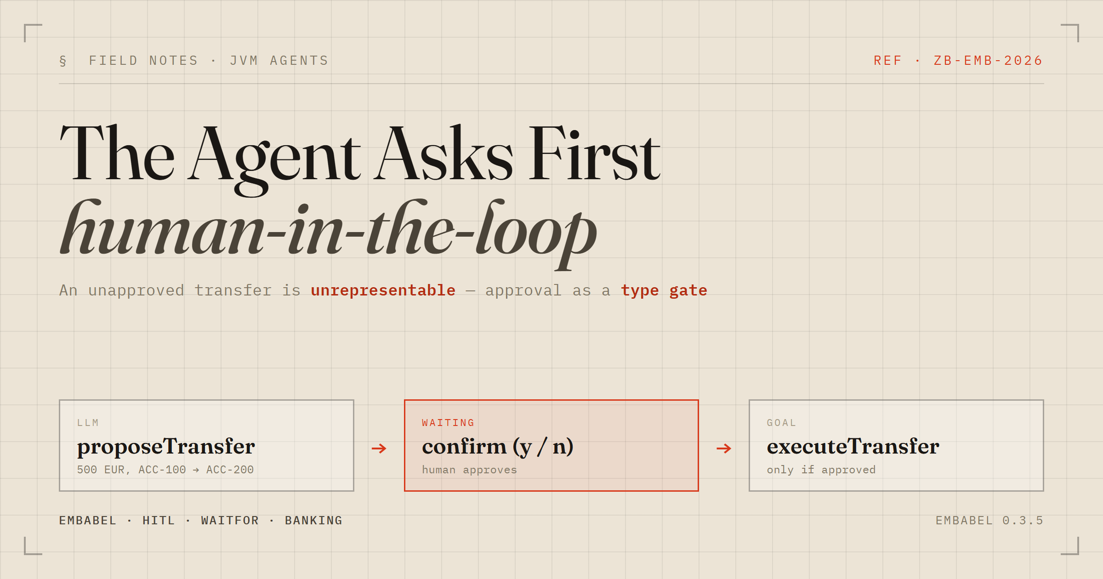Click the "only if approved" caption
Viewport: 1103px width, 579px height.
(821, 470)
